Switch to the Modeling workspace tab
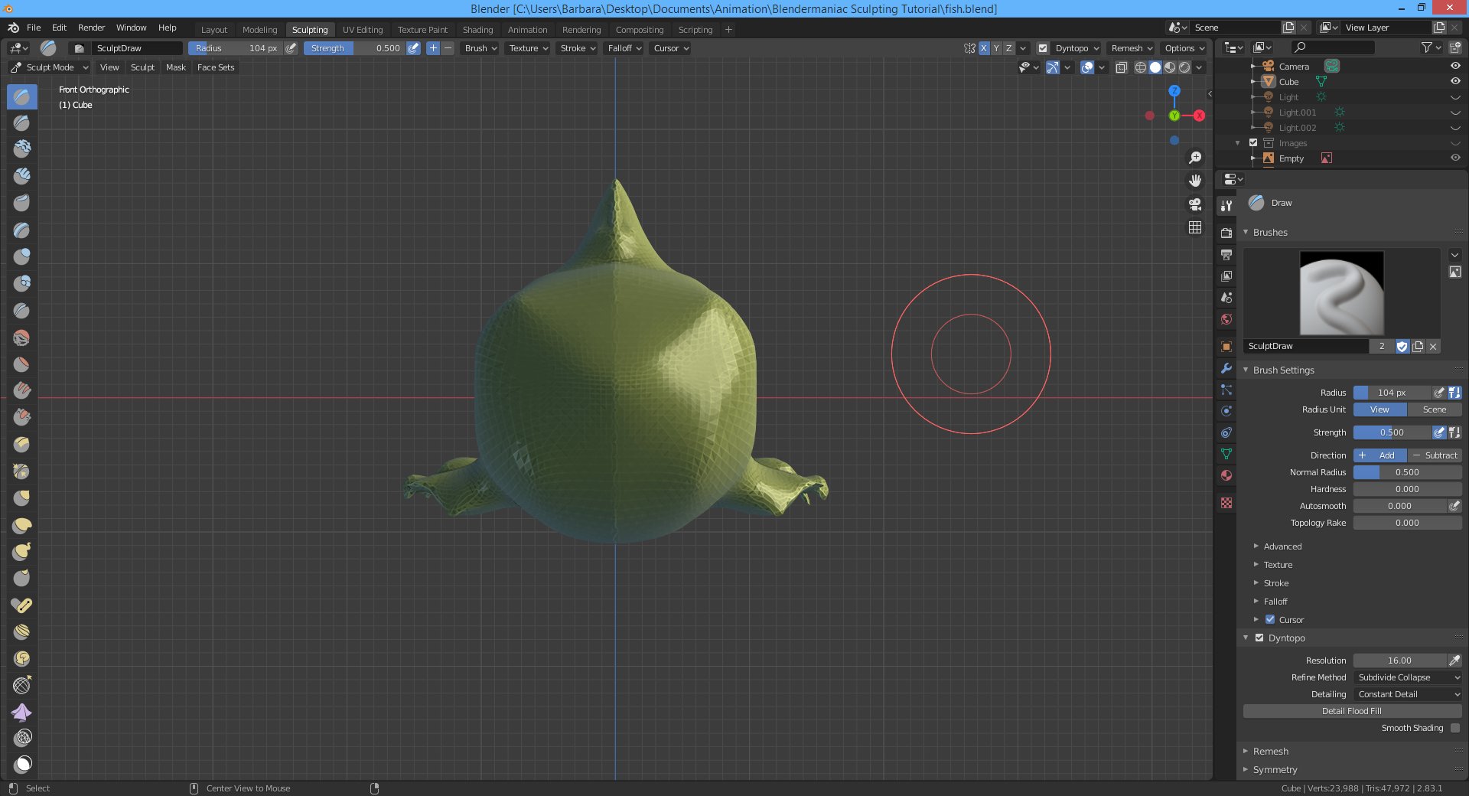Image resolution: width=1469 pixels, height=796 pixels. tap(259, 30)
